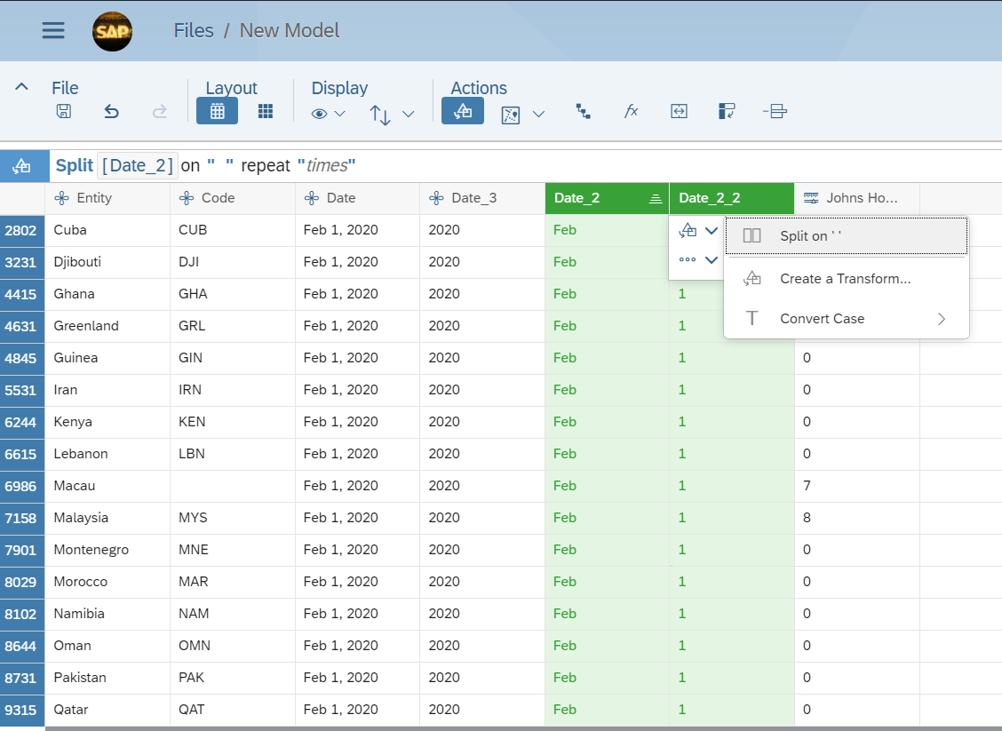Image resolution: width=1002 pixels, height=731 pixels.
Task: Switch to grid view layout
Action: pyautogui.click(x=217, y=111)
